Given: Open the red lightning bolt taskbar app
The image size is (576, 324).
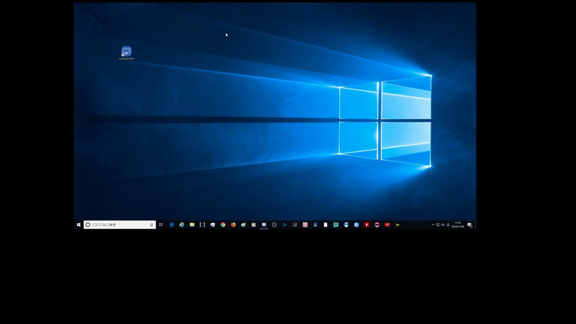Looking at the screenshot, I should click(x=367, y=225).
